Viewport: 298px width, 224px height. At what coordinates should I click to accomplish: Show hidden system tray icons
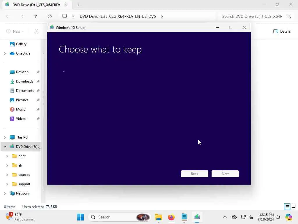click(225, 217)
